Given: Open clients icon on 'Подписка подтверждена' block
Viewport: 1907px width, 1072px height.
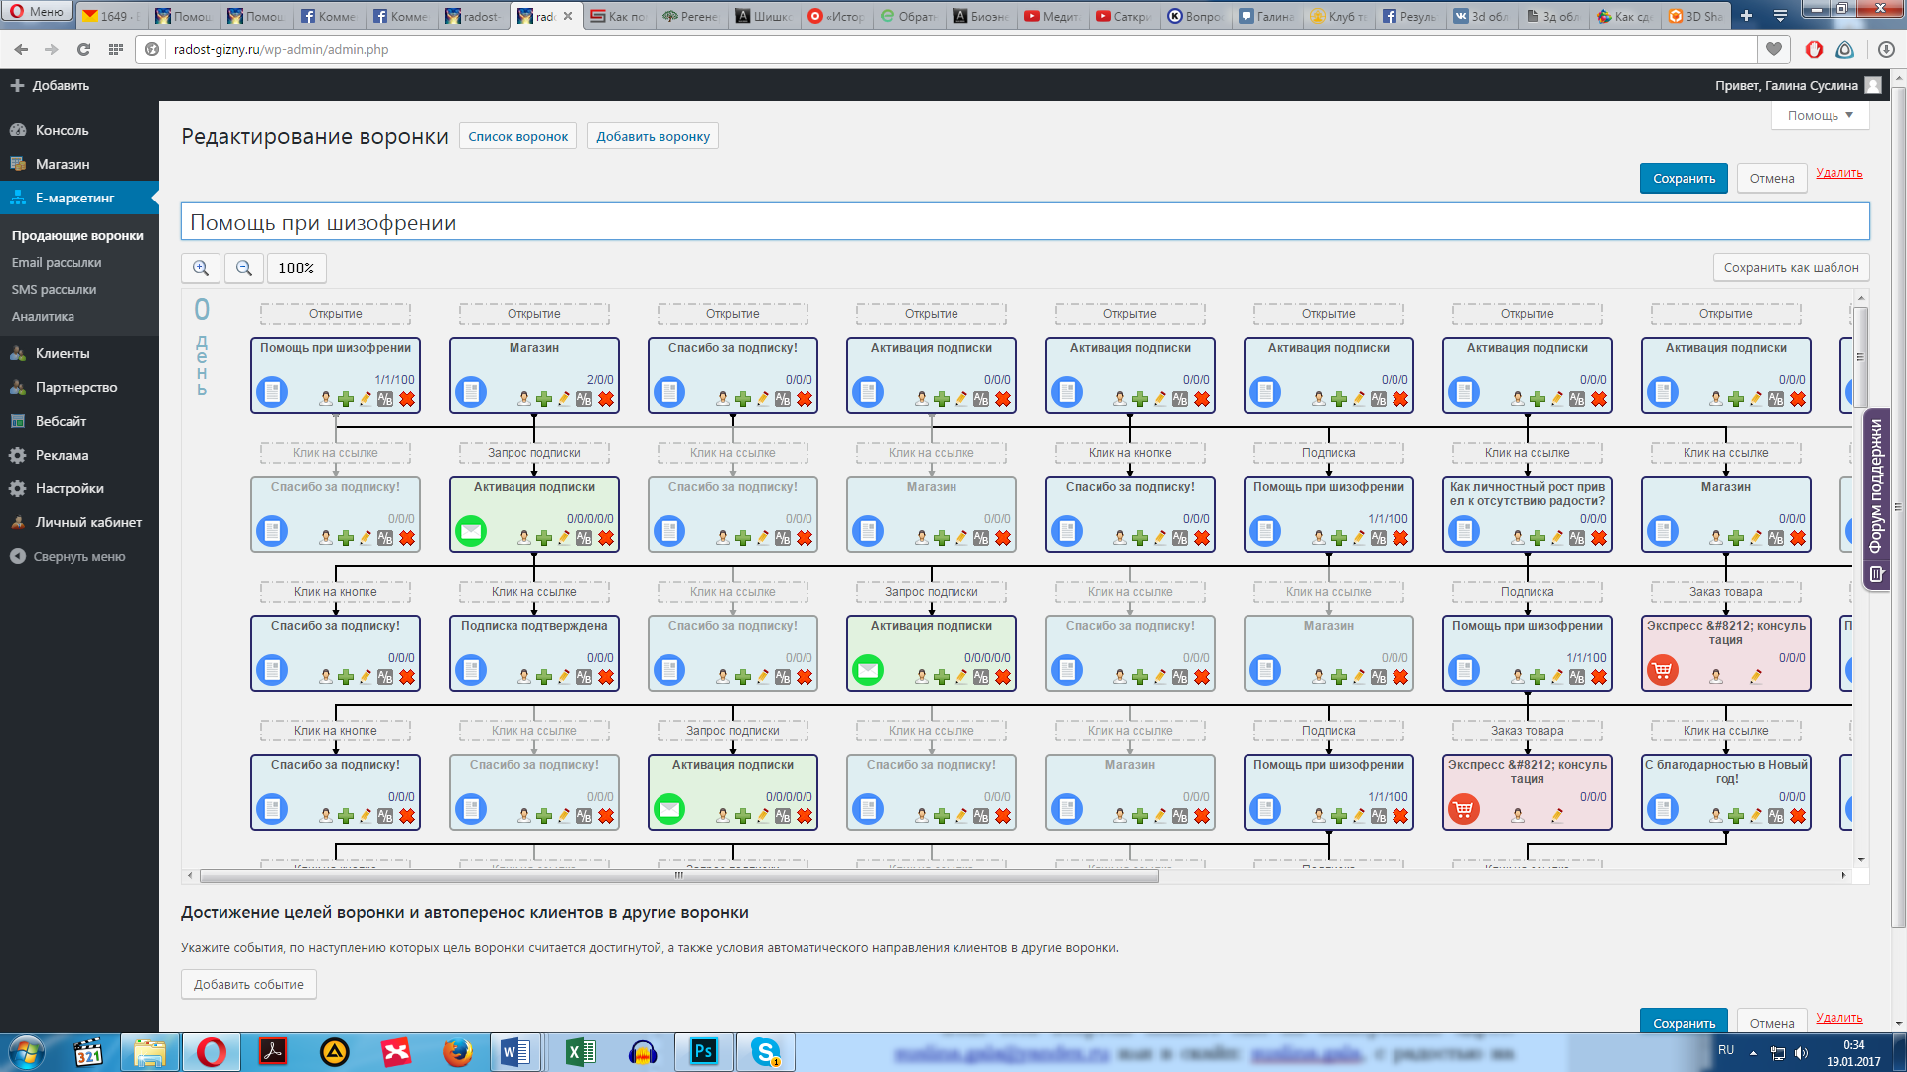Looking at the screenshot, I should tap(523, 677).
